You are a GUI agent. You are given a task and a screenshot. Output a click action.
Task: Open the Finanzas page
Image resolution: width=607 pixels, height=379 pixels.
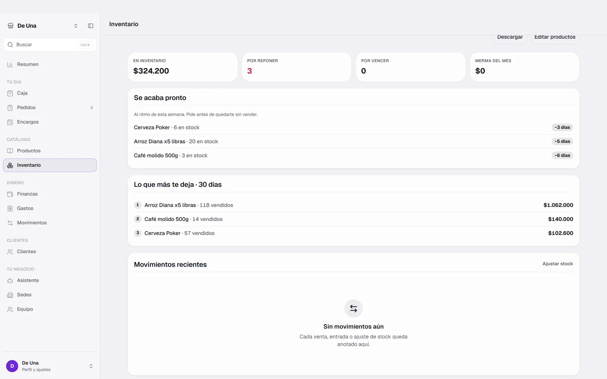click(50, 194)
